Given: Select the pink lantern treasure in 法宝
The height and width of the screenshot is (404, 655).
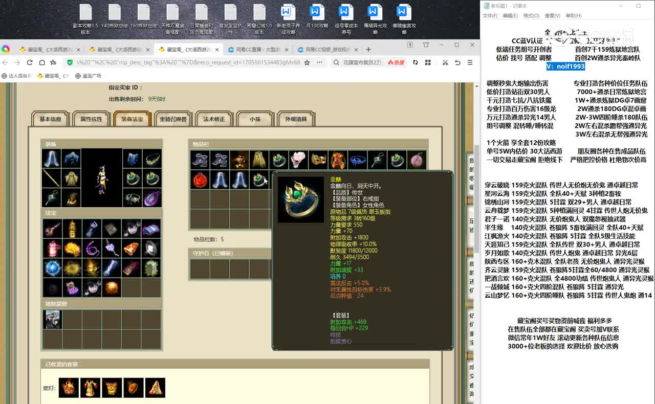Looking at the screenshot, I should click(52, 249).
